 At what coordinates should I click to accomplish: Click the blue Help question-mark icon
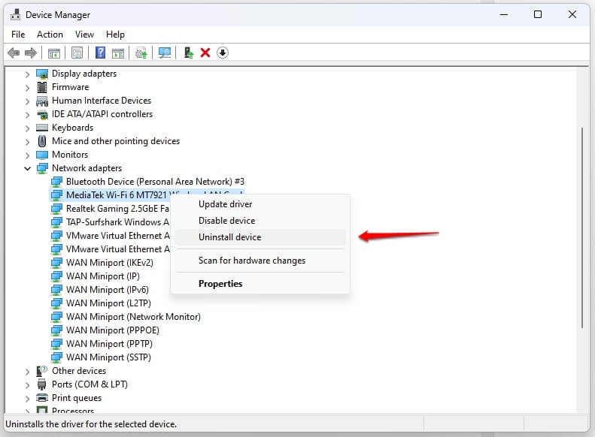(x=100, y=53)
